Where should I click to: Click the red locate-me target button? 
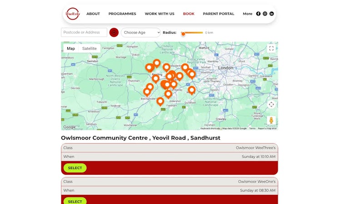[114, 33]
